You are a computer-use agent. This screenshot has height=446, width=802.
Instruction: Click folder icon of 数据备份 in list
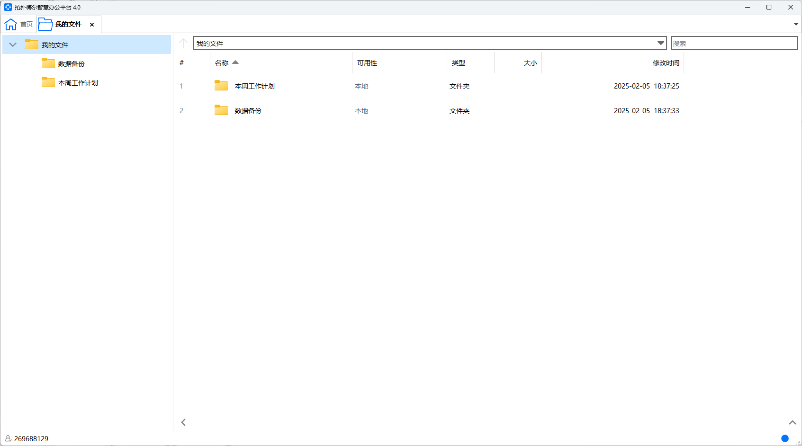tap(221, 110)
